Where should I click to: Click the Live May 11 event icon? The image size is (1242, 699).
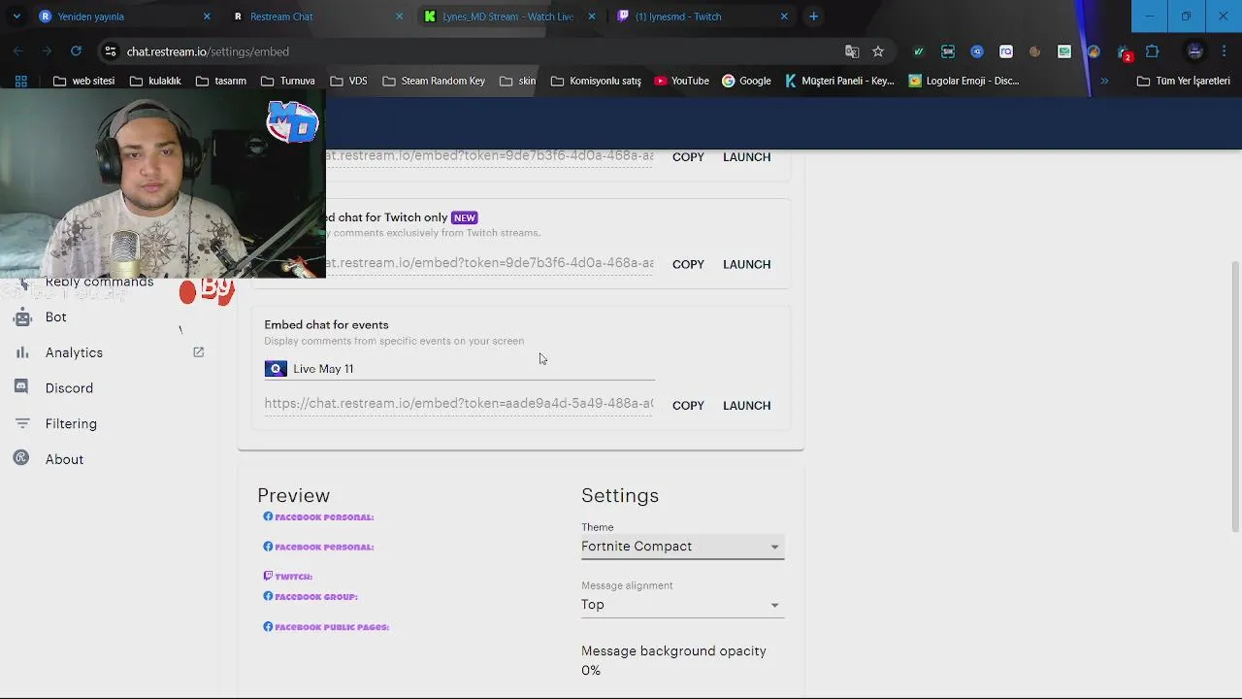point(276,369)
